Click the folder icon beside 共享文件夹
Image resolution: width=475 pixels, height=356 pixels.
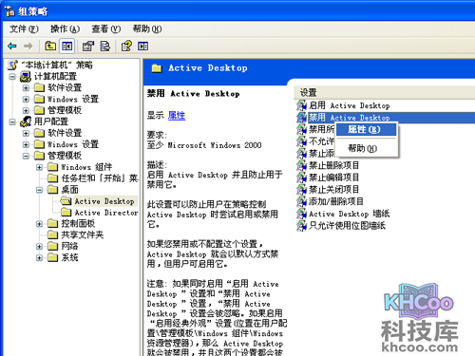pyautogui.click(x=52, y=234)
